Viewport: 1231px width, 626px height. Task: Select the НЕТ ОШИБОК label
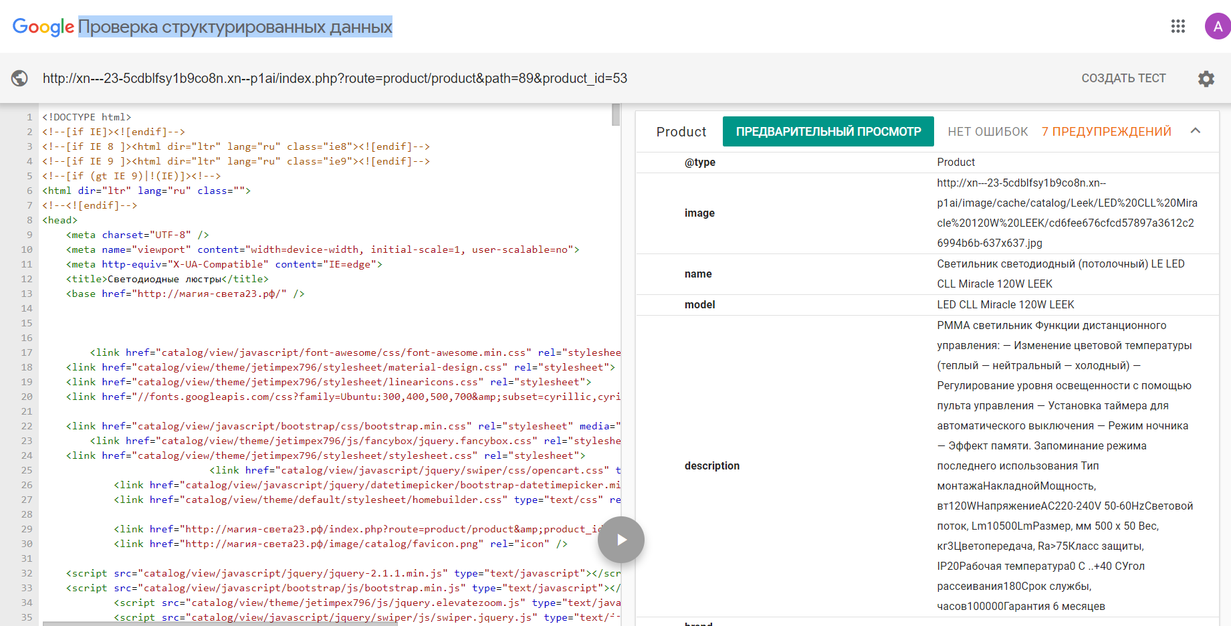click(988, 132)
